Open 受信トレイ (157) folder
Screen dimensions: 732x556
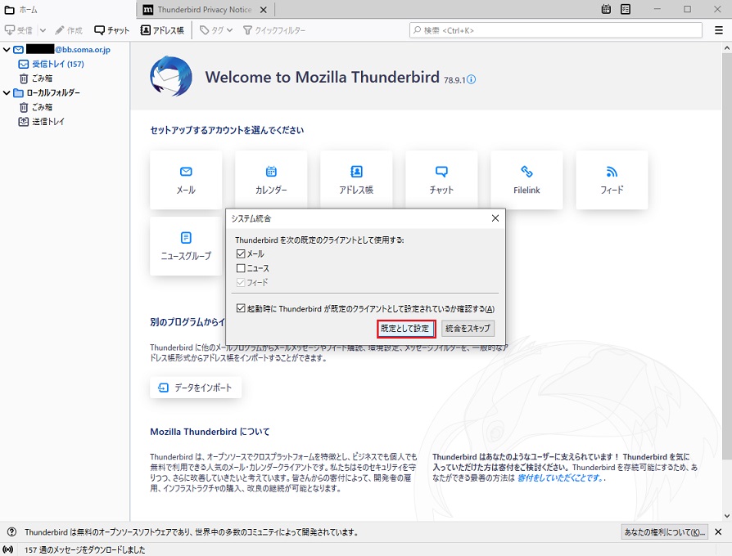tap(52, 64)
